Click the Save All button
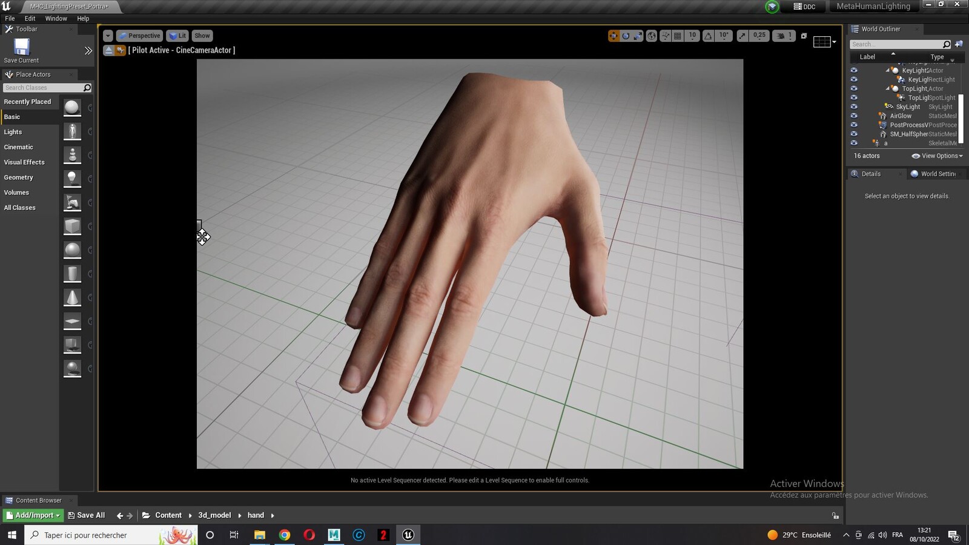 pyautogui.click(x=86, y=515)
